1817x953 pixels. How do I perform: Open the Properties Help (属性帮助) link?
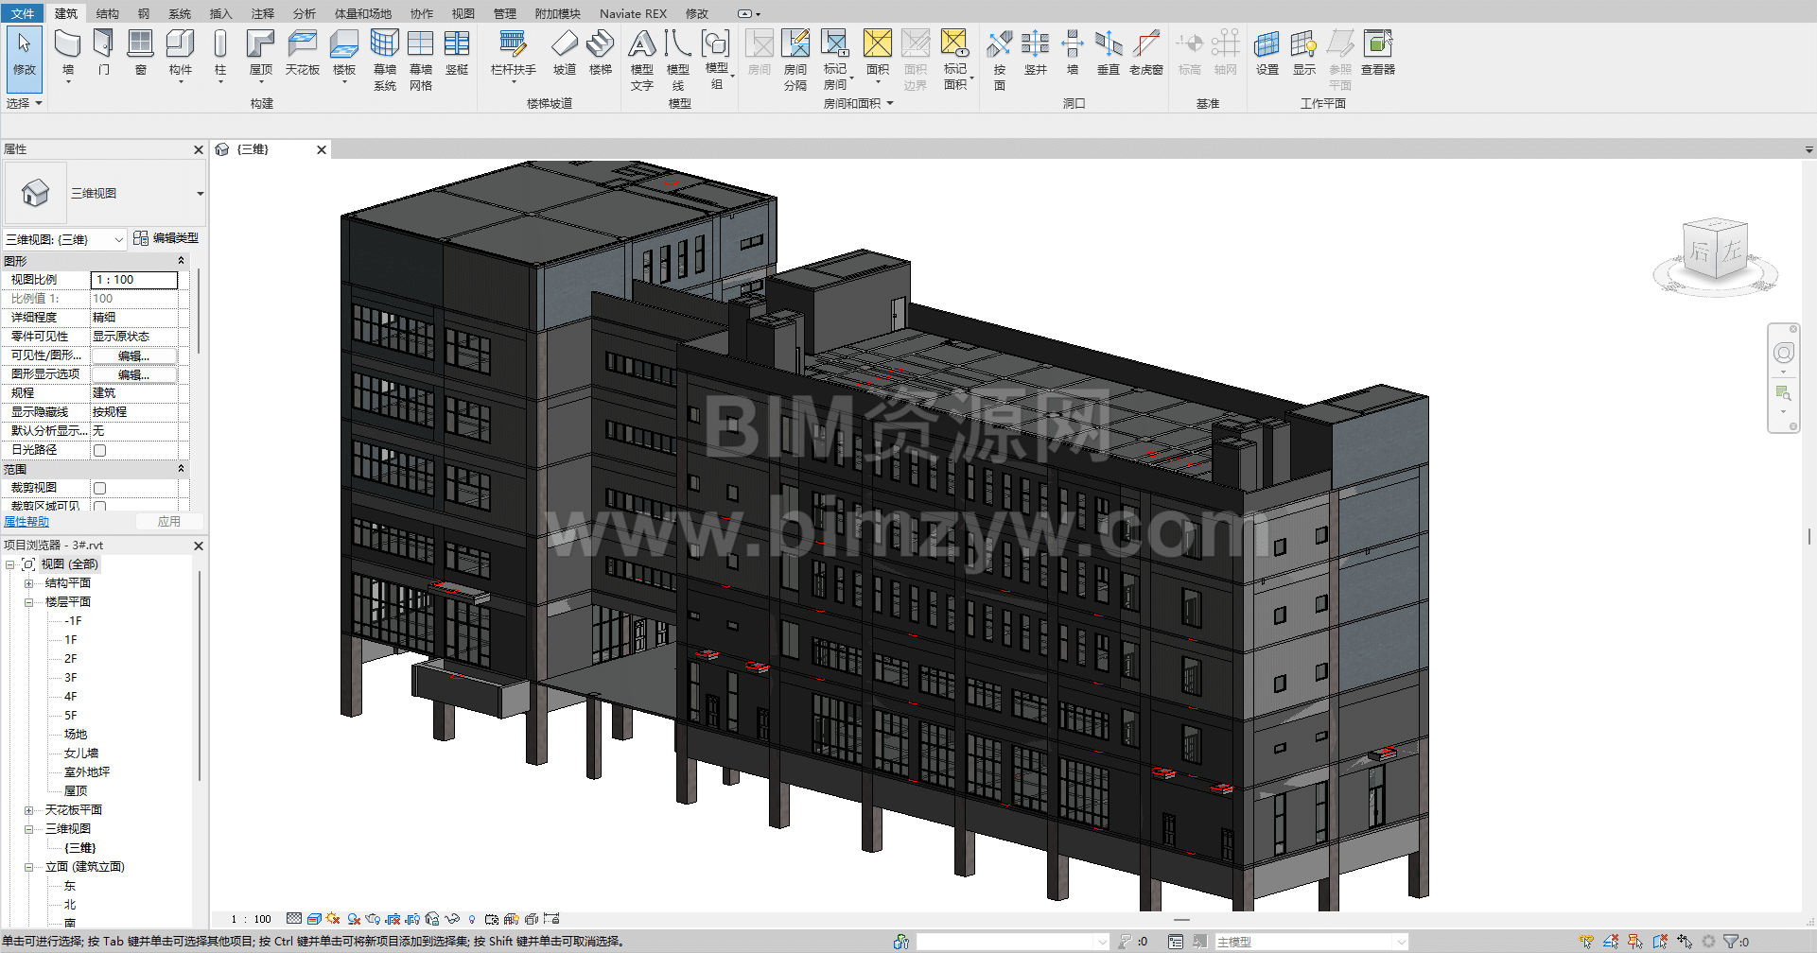coord(26,522)
